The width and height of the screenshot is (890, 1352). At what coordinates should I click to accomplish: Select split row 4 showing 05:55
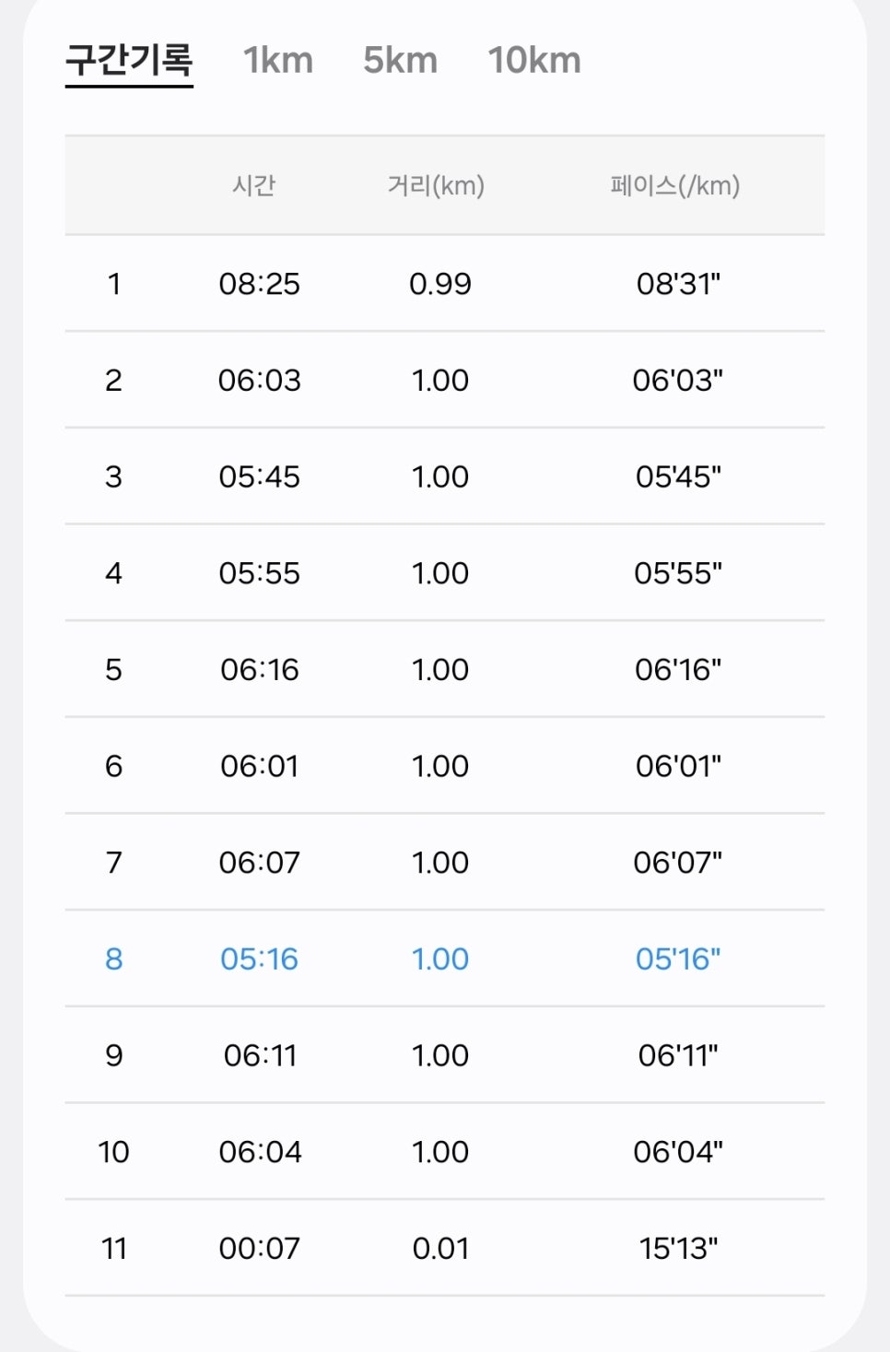pos(445,572)
